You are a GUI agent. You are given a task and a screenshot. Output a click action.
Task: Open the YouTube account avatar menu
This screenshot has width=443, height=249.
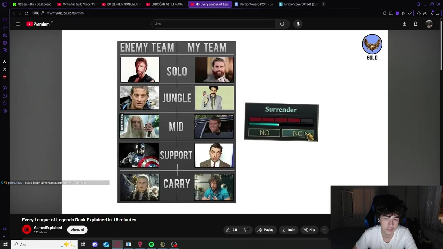(x=429, y=24)
